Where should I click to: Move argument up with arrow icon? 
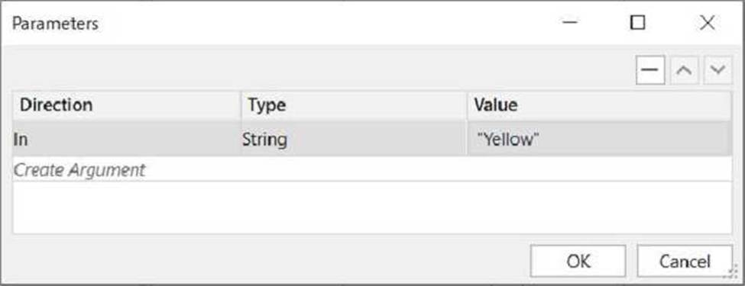684,70
